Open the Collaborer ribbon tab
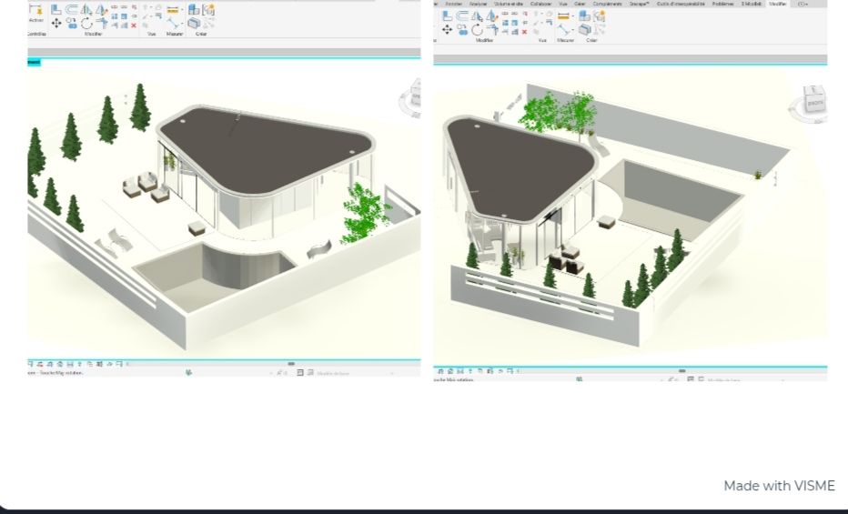 (x=543, y=4)
